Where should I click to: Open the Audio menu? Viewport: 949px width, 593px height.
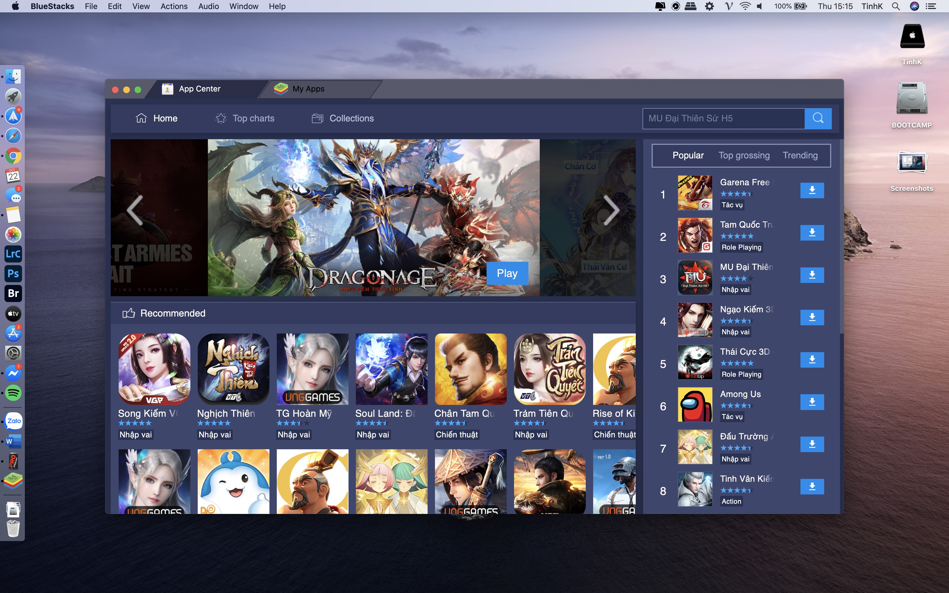click(208, 6)
